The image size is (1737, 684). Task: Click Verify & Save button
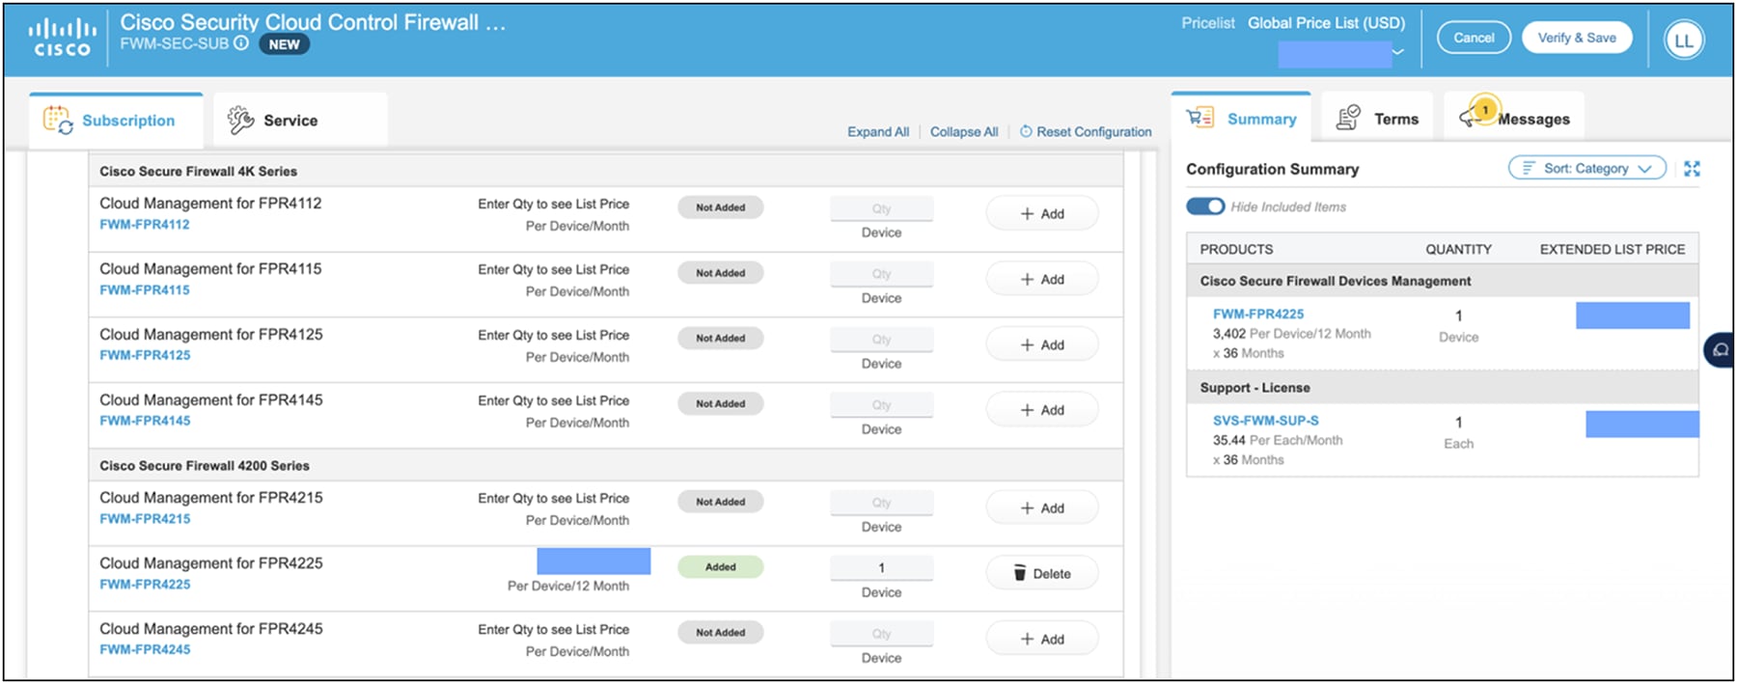tap(1577, 38)
